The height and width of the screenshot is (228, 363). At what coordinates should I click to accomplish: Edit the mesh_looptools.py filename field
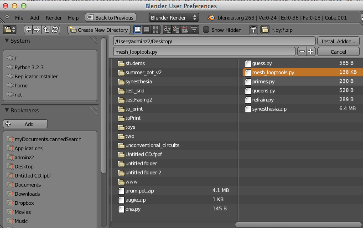pyautogui.click(x=204, y=52)
